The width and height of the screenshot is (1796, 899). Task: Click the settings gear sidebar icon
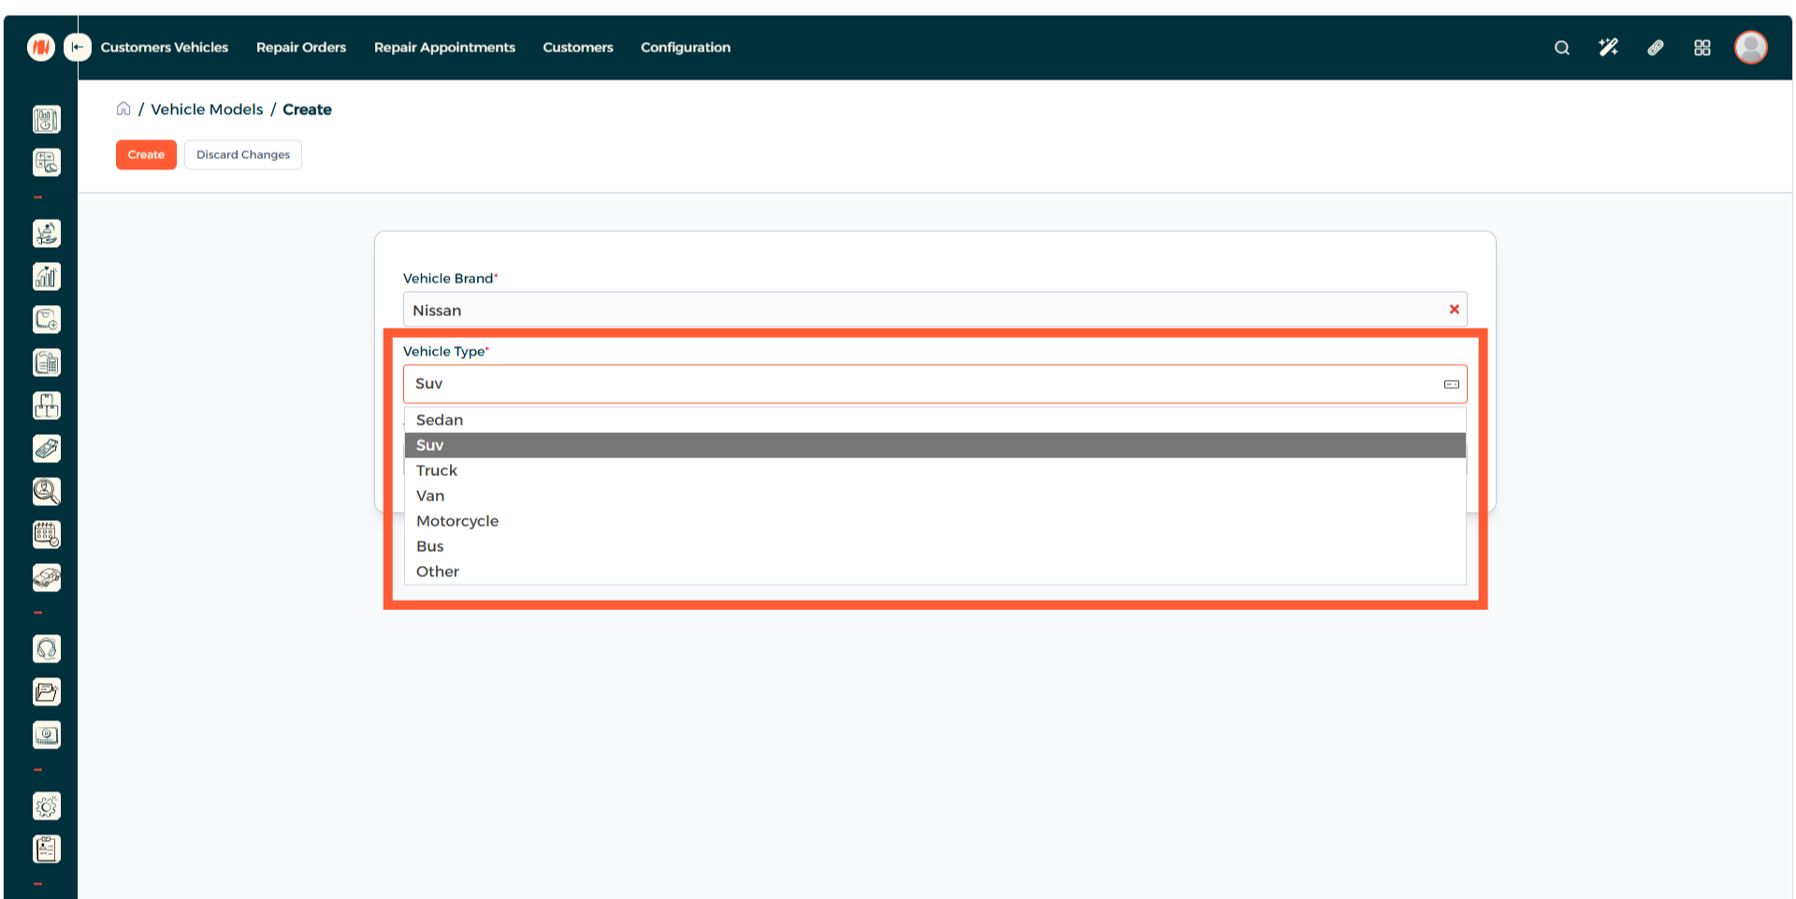click(x=47, y=806)
